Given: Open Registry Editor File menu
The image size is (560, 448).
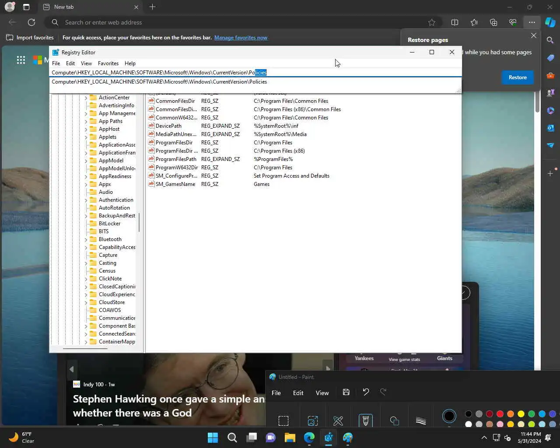Looking at the screenshot, I should pyautogui.click(x=56, y=63).
